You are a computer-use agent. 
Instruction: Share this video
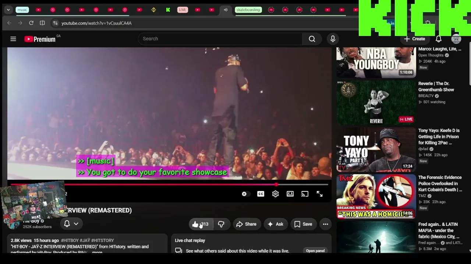pos(246,224)
